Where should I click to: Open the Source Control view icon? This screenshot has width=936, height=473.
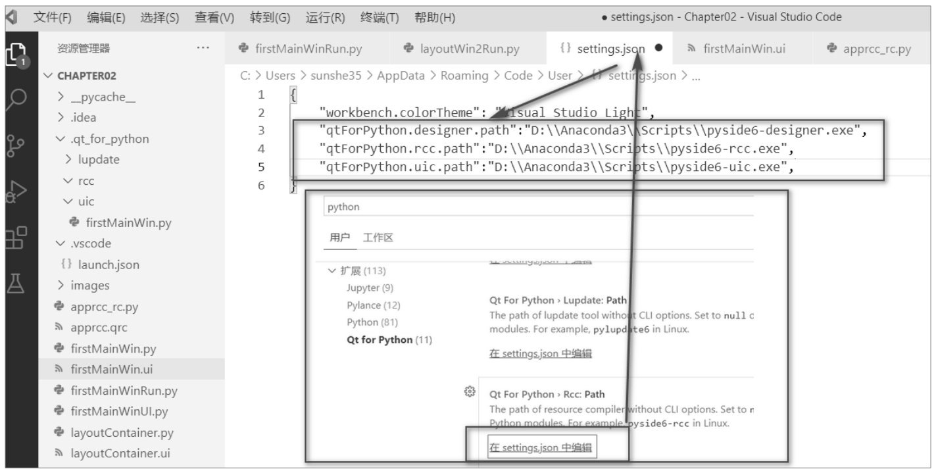coord(14,147)
